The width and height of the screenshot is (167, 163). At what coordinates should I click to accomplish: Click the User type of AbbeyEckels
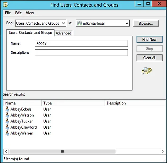pos(47,109)
